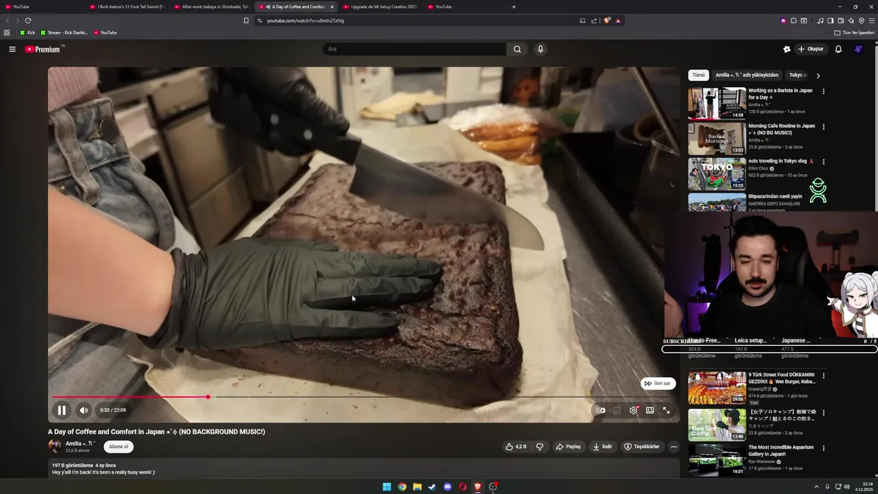Open a new browser tab
This screenshot has height=494, width=878.
point(514,7)
